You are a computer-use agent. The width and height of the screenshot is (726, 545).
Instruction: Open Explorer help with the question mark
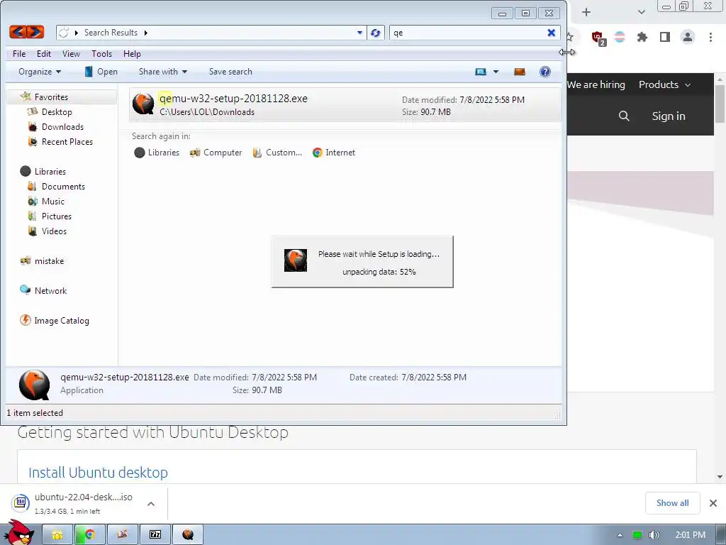pyautogui.click(x=545, y=72)
